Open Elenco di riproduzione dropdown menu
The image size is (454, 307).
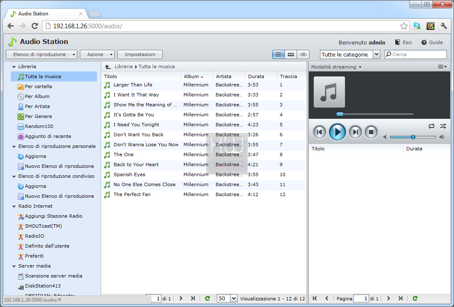coord(42,54)
